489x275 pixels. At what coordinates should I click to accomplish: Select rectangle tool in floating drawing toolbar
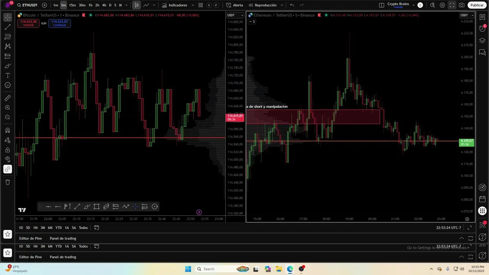tap(97, 207)
